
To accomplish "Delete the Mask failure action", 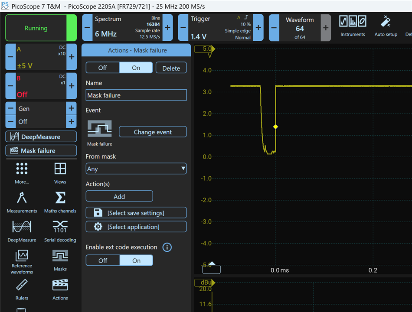I will click(171, 68).
